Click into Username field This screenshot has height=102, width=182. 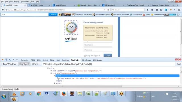click(x=98, y=45)
